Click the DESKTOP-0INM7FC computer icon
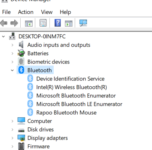 (12, 36)
